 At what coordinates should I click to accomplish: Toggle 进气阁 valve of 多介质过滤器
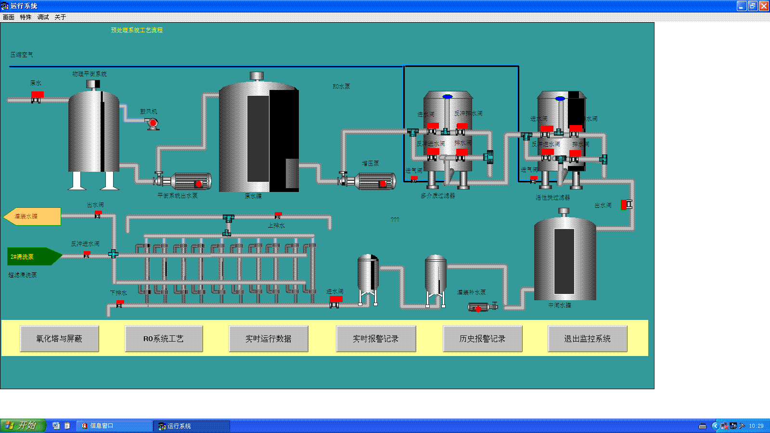tap(414, 179)
